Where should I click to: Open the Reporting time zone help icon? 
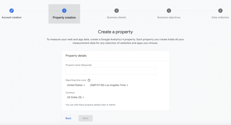pos(89,80)
